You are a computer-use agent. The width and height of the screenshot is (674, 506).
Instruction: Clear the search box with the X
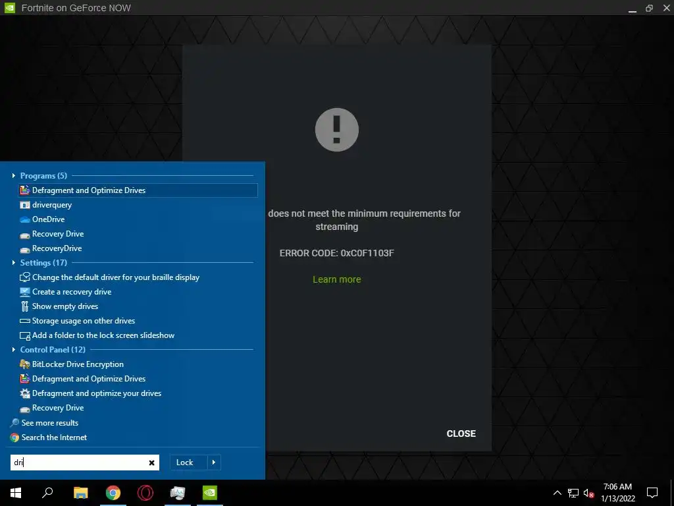(x=151, y=463)
